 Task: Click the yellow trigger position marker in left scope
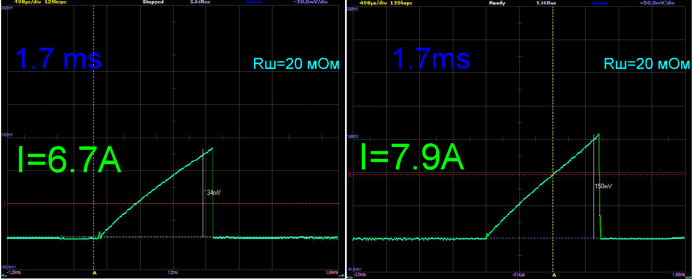(x=93, y=274)
